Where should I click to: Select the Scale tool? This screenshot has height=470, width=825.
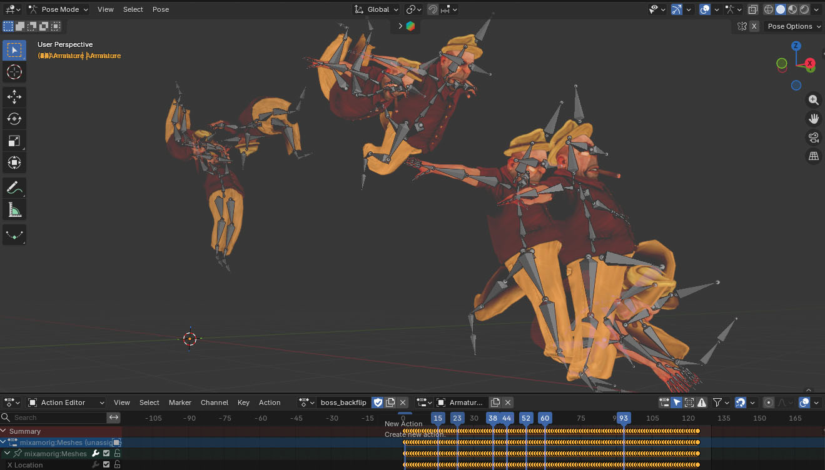tap(14, 141)
